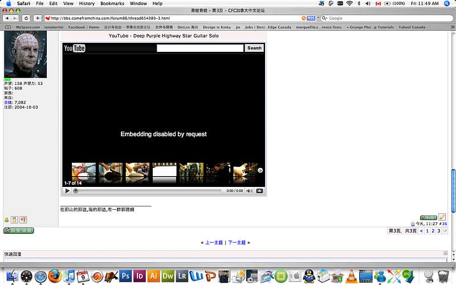
Task: Launch Lightroom from the dock
Action: pos(182,276)
